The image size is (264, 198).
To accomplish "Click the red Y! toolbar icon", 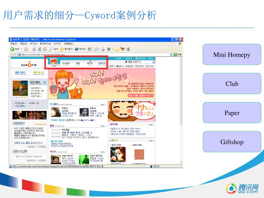I will point(122,49).
